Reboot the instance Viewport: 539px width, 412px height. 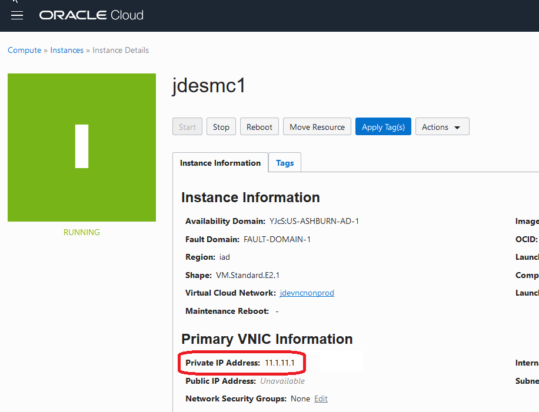(x=259, y=126)
